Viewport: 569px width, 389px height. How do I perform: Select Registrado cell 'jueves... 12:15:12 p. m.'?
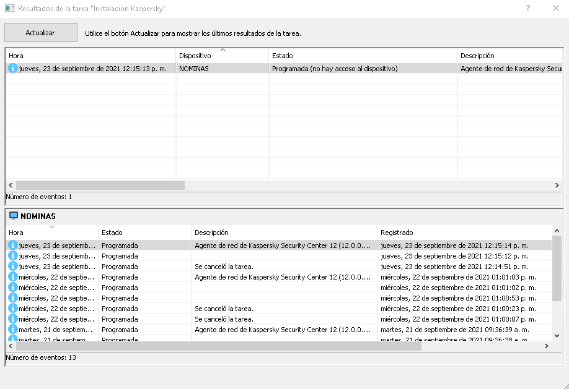[464, 255]
